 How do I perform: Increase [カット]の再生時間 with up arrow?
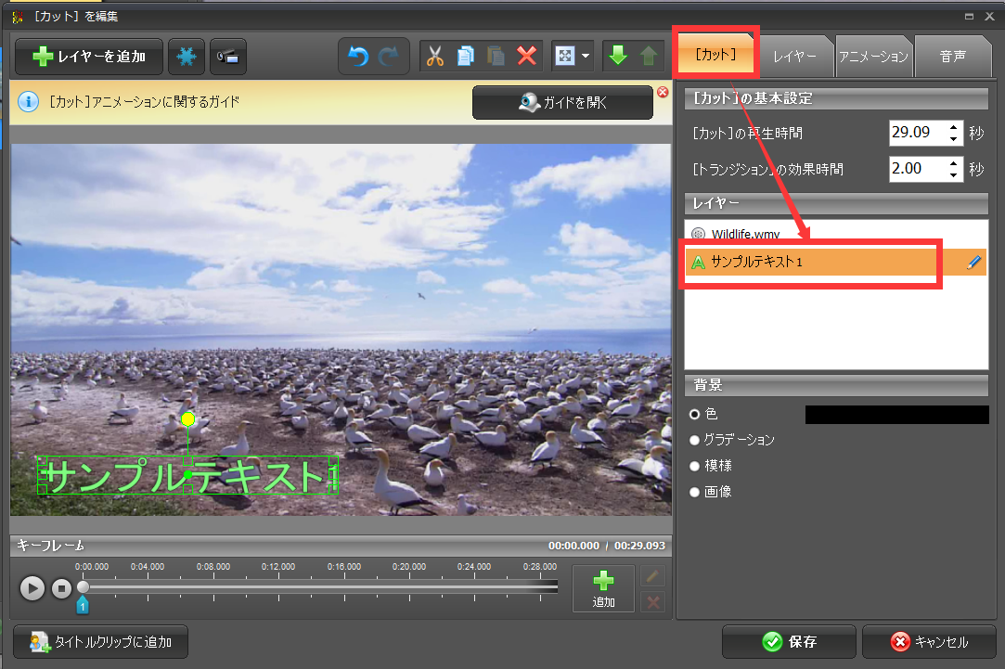953,126
